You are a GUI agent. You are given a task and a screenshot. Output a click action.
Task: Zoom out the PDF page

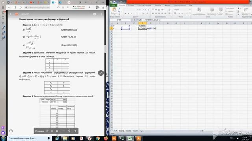click(64, 131)
